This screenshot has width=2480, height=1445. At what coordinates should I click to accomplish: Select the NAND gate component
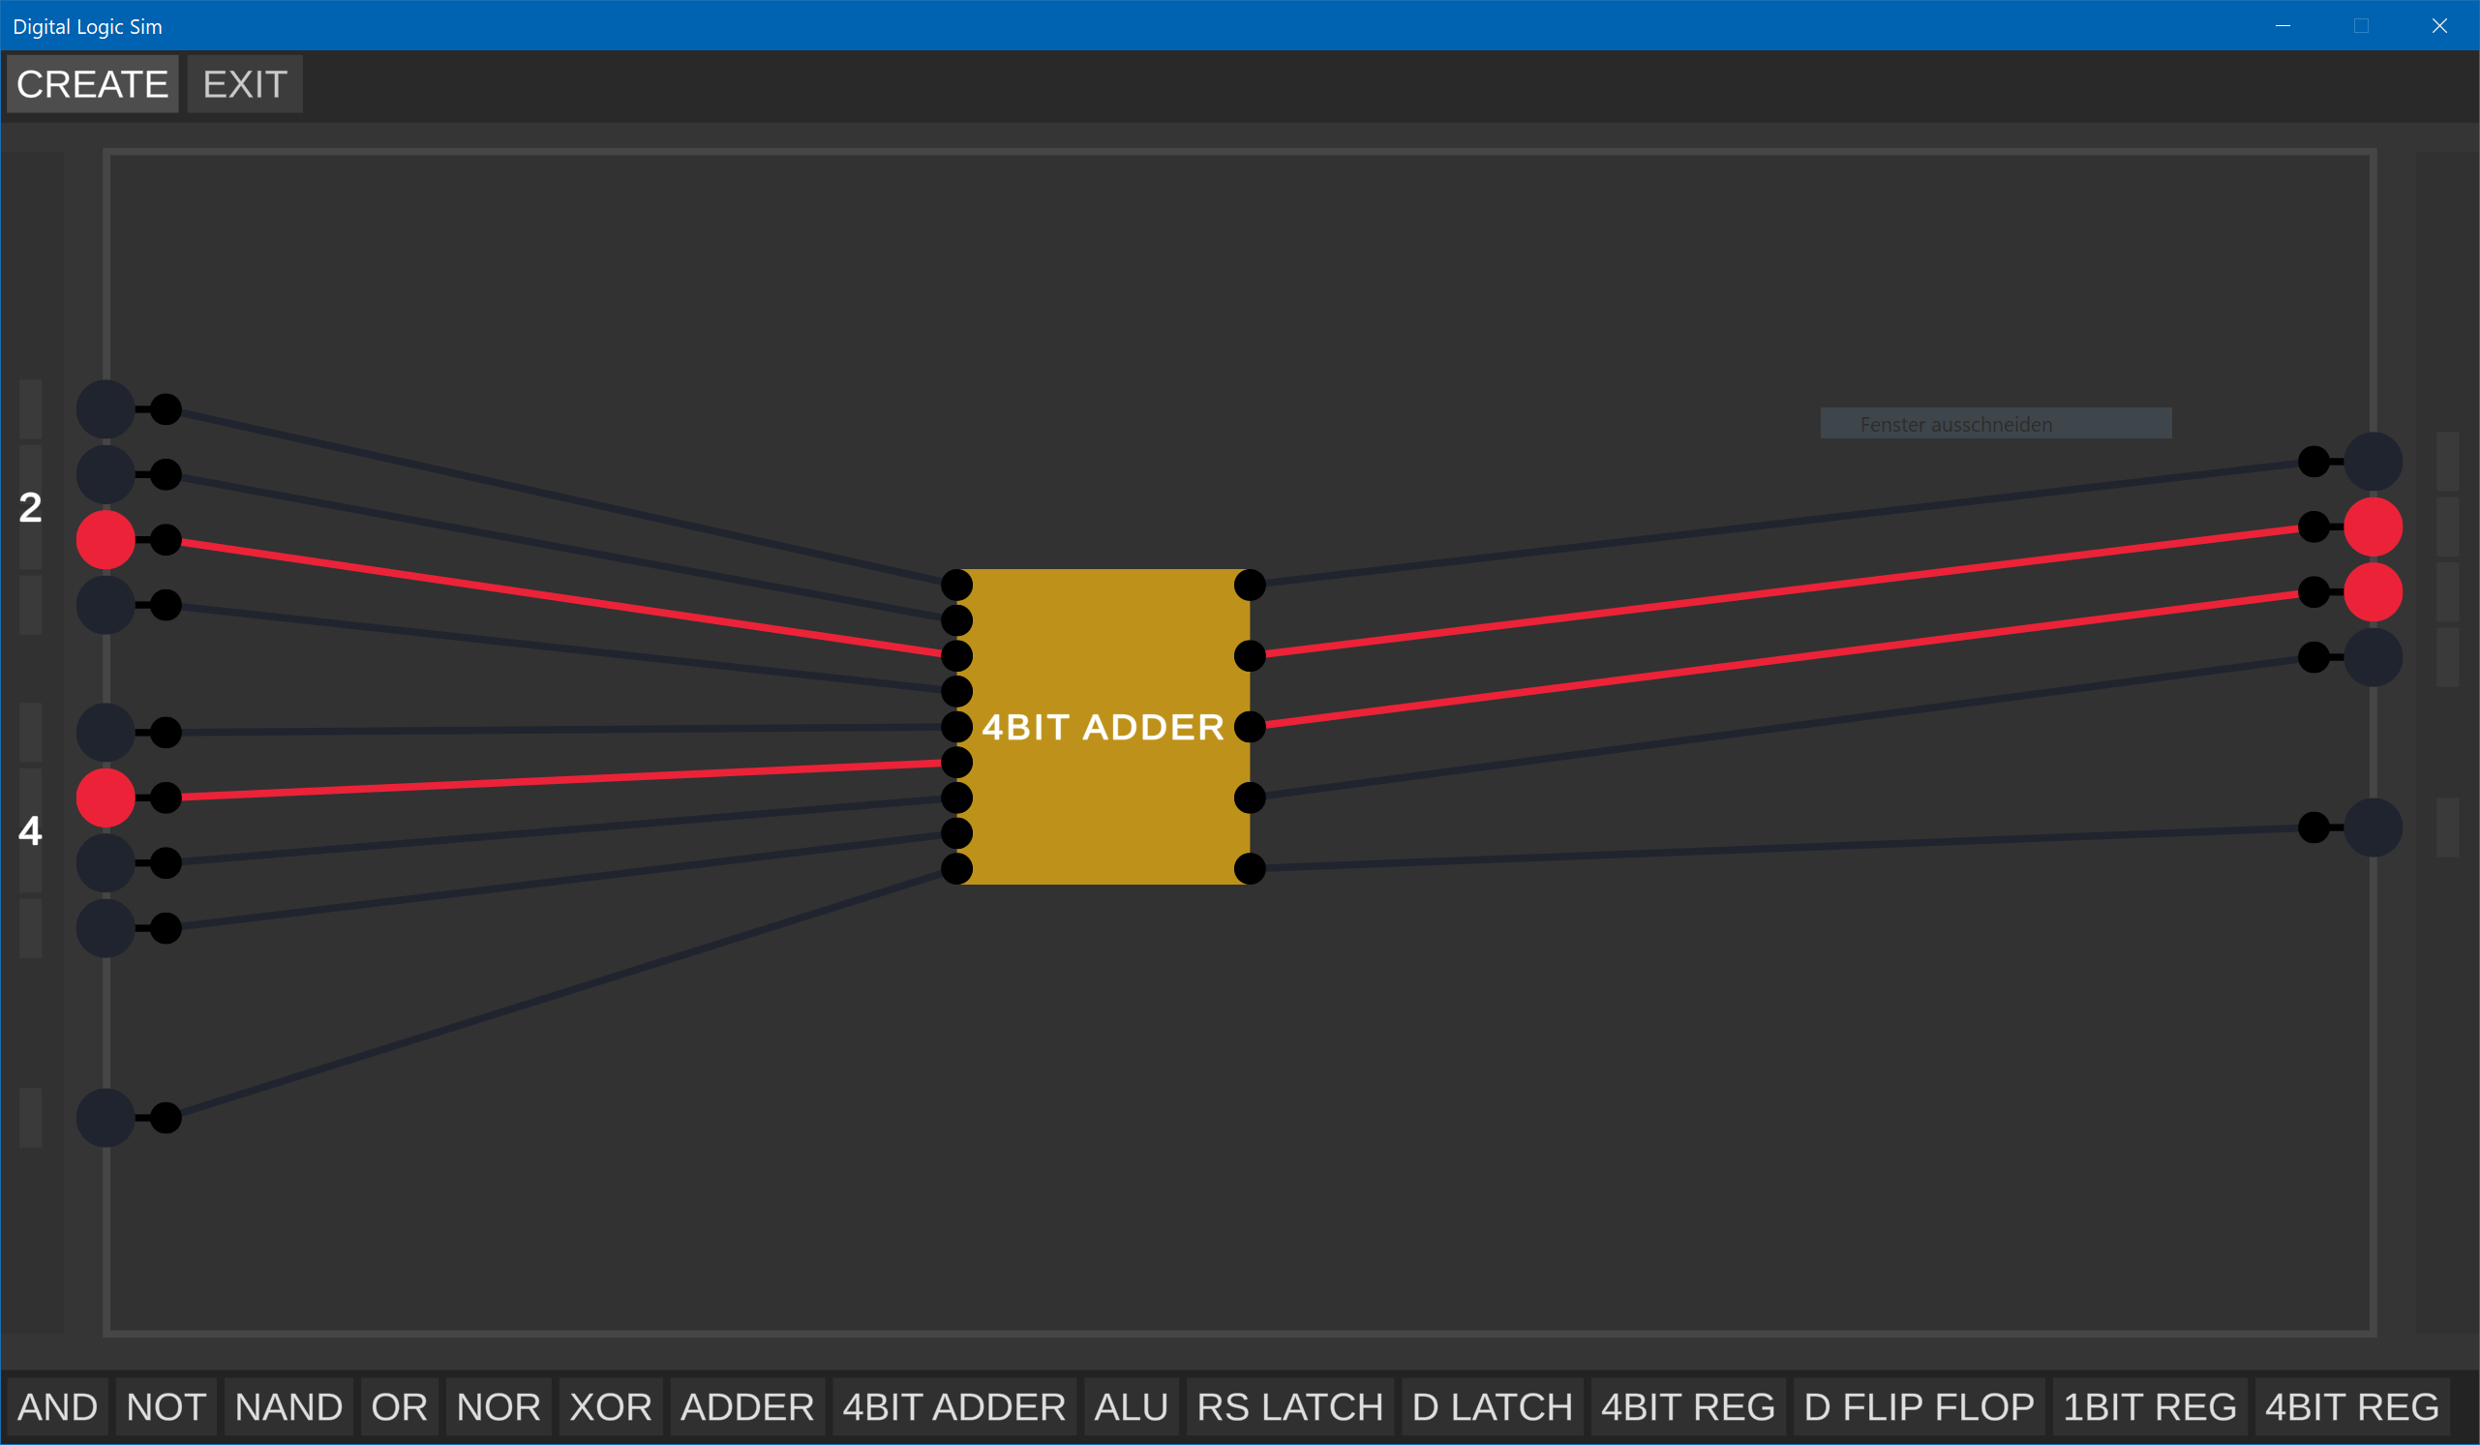click(x=288, y=1406)
